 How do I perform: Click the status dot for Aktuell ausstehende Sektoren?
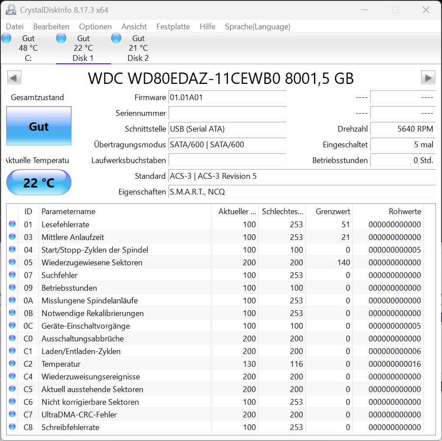[x=12, y=389]
